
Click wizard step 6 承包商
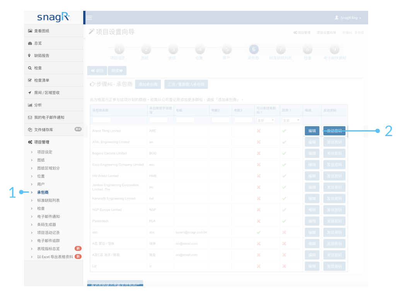pyautogui.click(x=254, y=49)
